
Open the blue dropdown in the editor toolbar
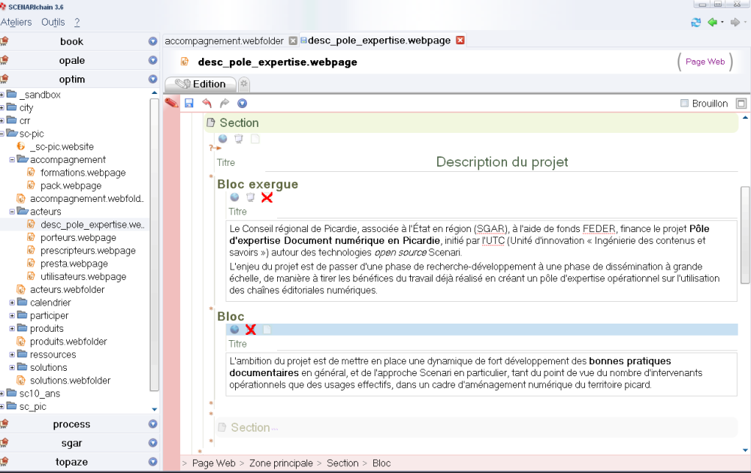[242, 104]
